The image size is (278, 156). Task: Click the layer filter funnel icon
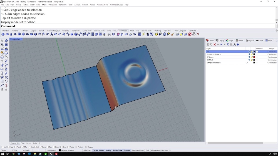point(228,45)
